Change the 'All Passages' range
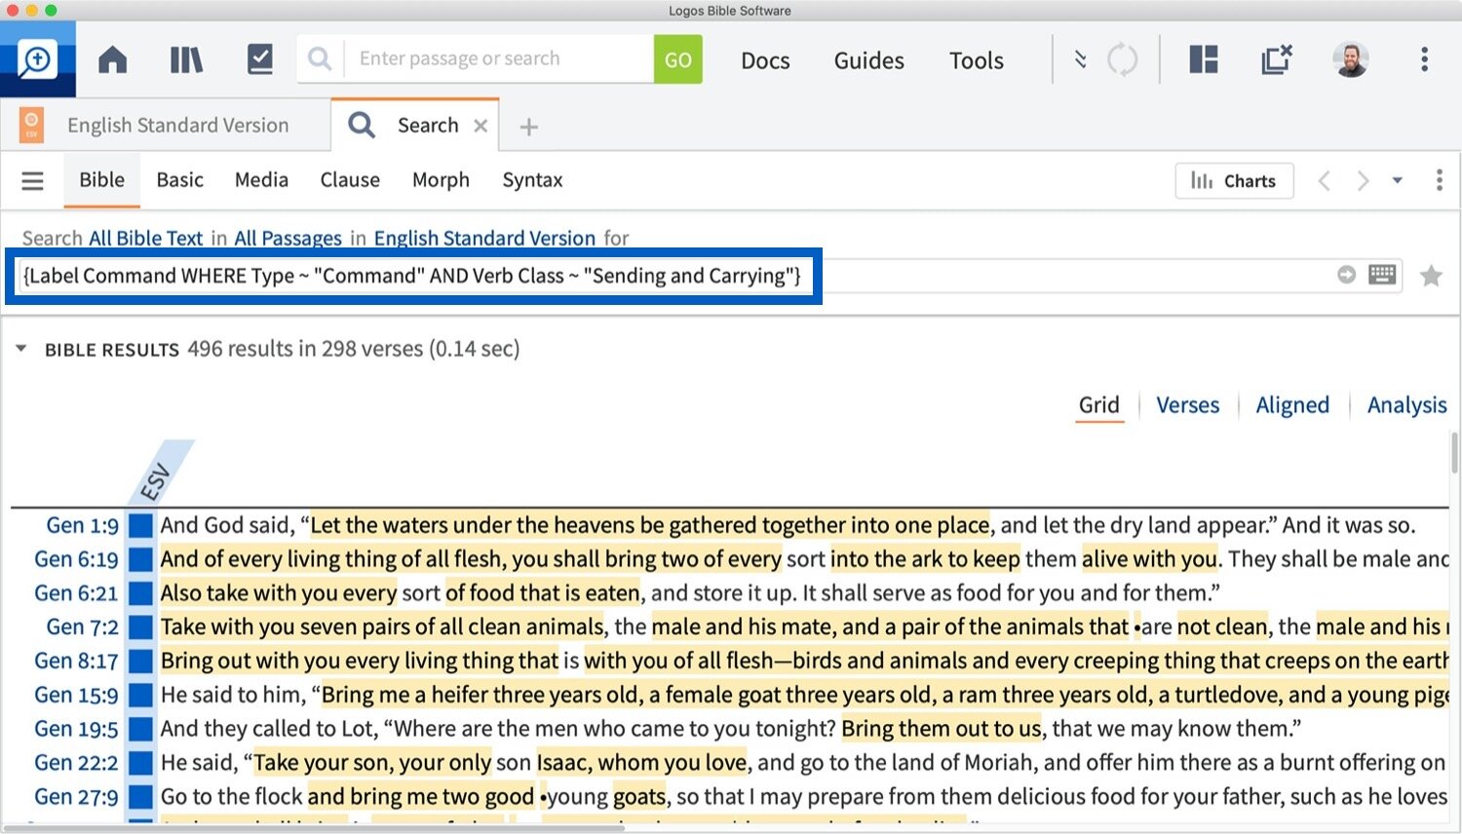 point(288,239)
